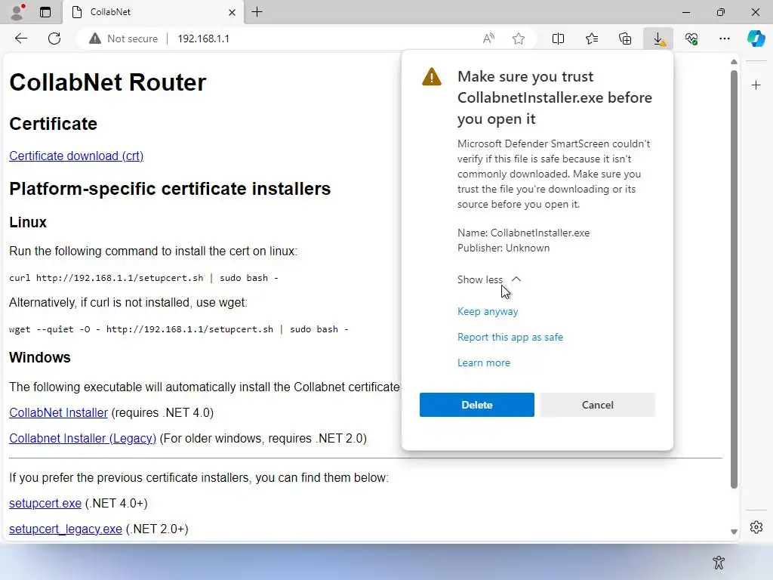
Task: Click the curl setupcert.sh command text
Action: (143, 278)
